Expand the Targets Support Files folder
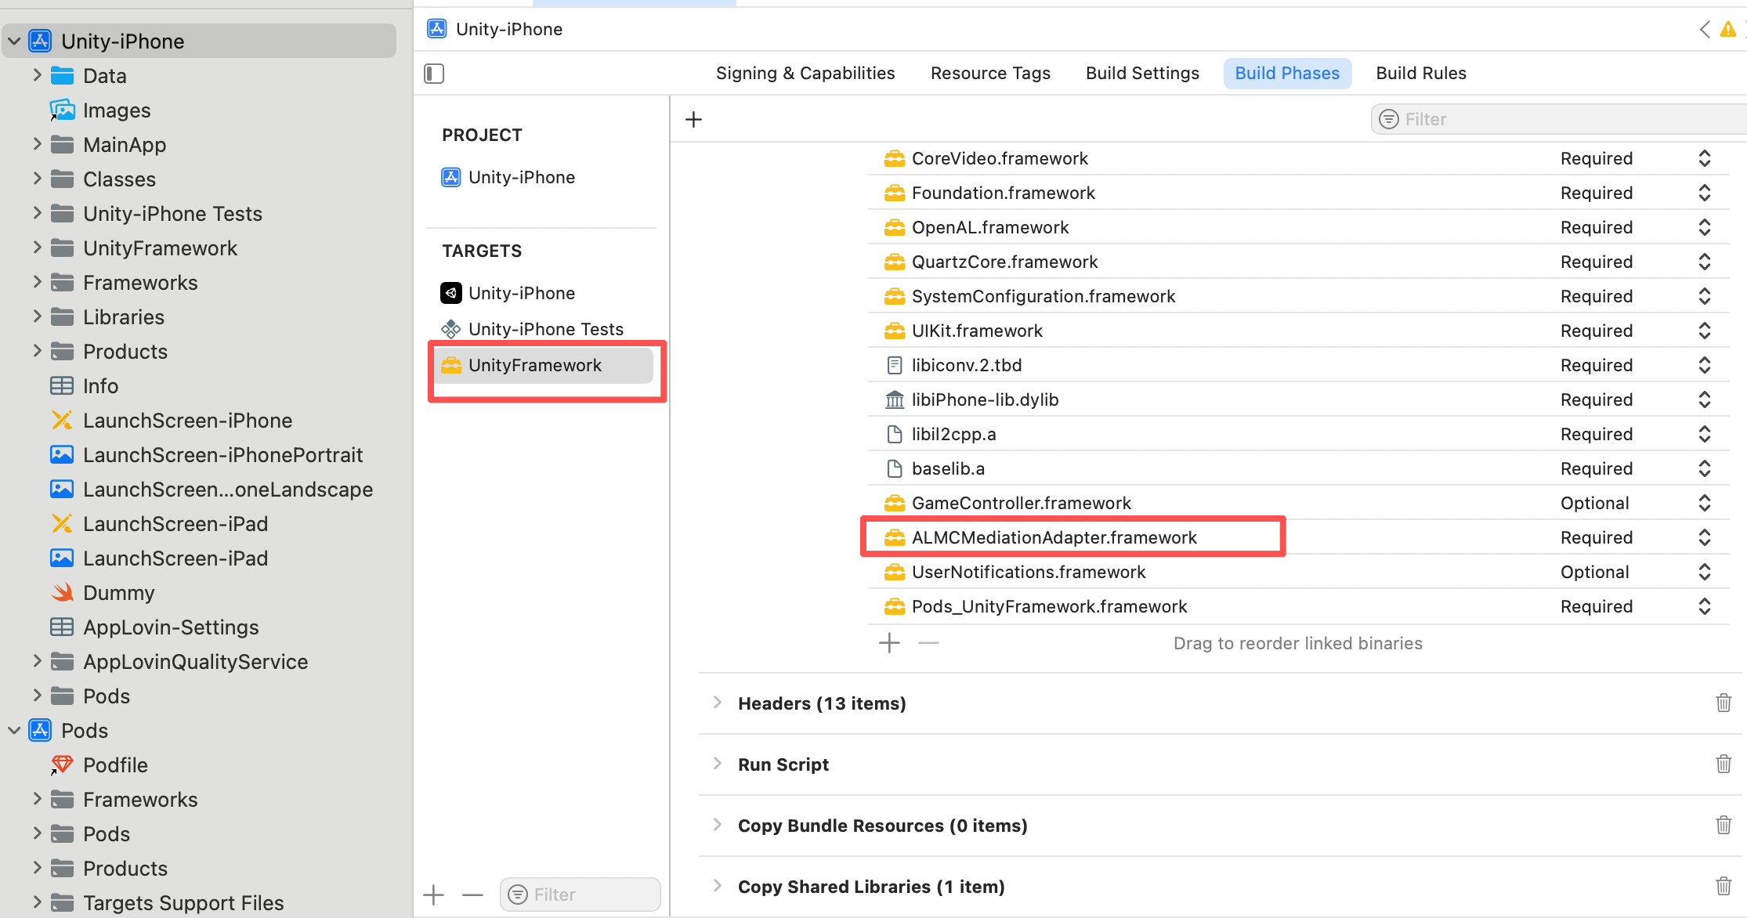The height and width of the screenshot is (918, 1747). [37, 902]
